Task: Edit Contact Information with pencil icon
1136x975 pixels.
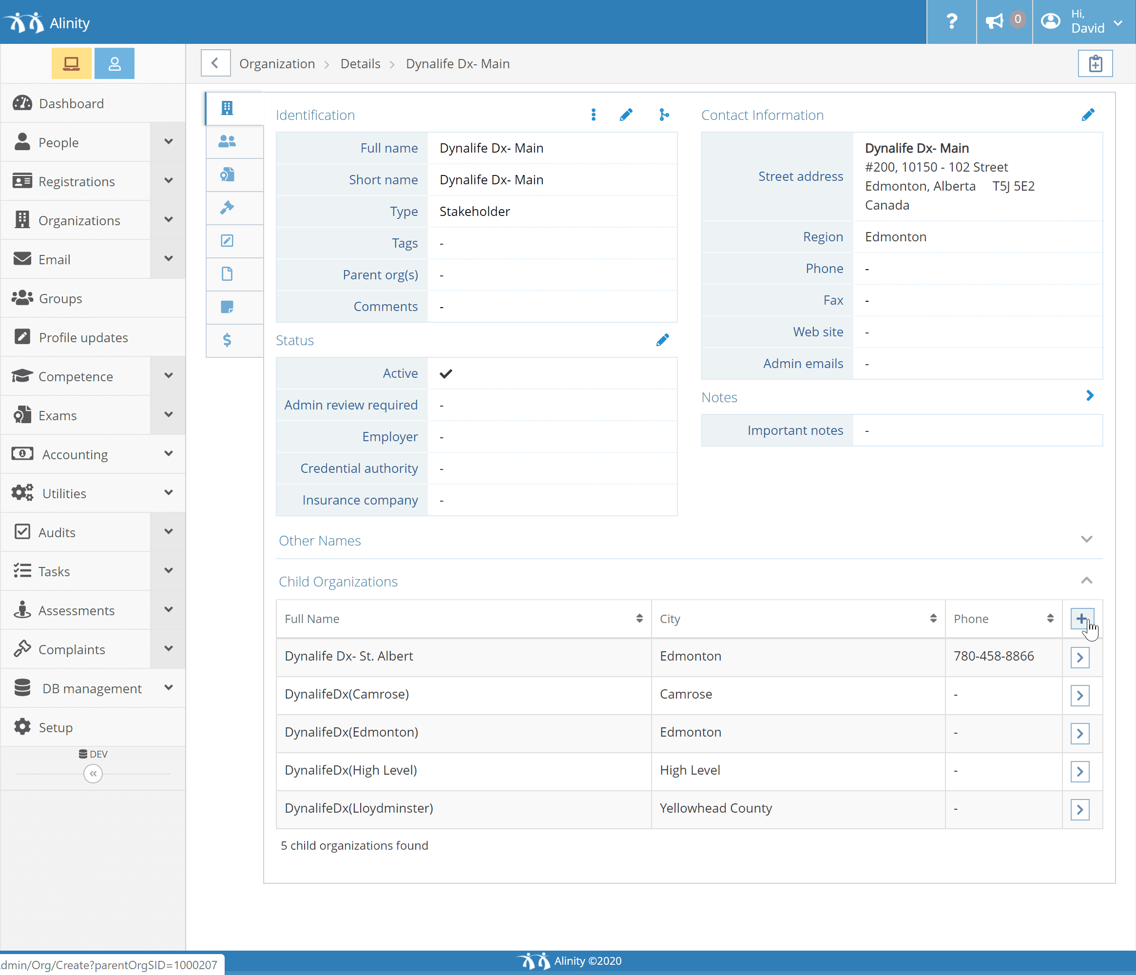Action: click(1088, 115)
